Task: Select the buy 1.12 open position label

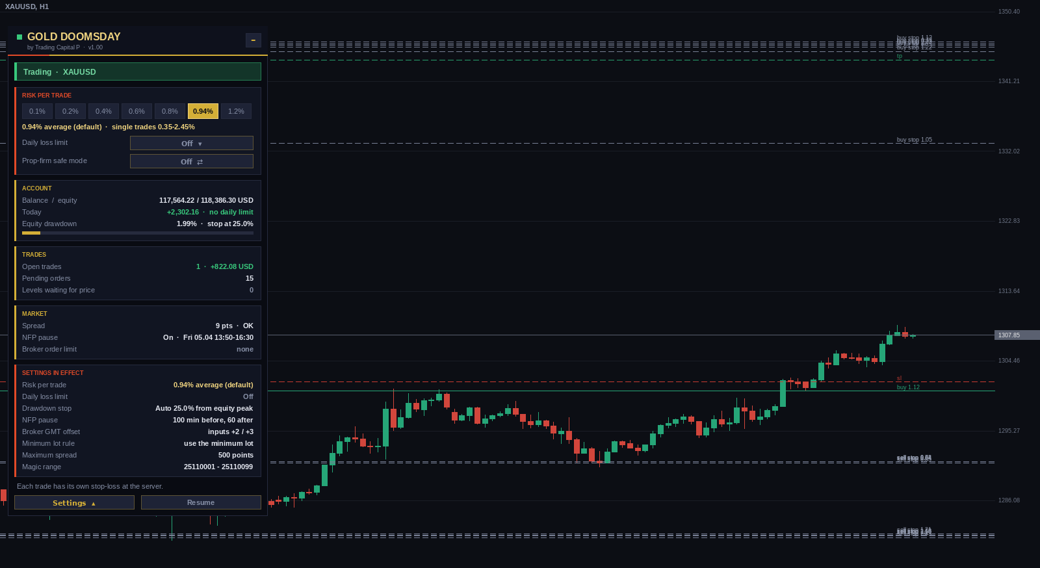Action: coord(908,387)
